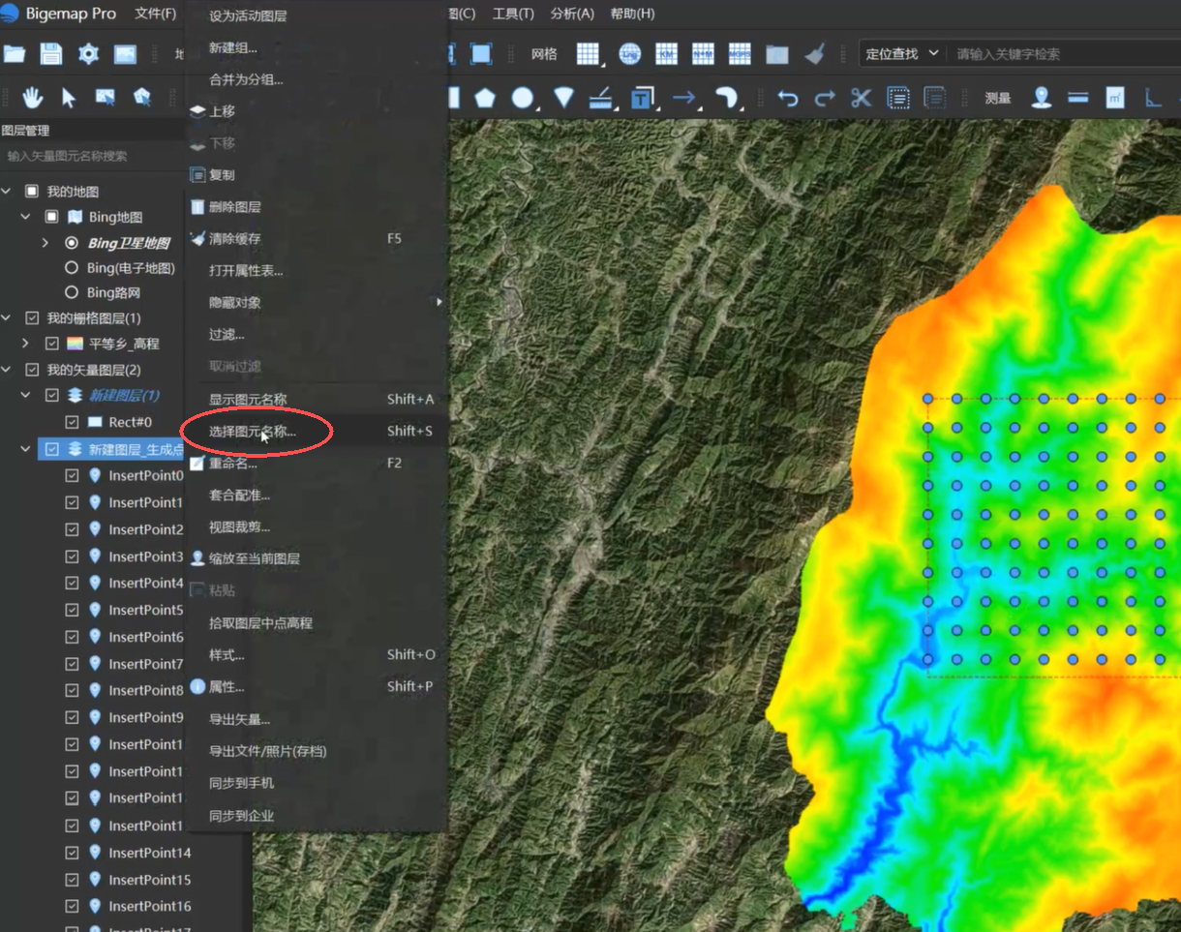
Task: Select the text label T tool
Action: pyautogui.click(x=642, y=97)
